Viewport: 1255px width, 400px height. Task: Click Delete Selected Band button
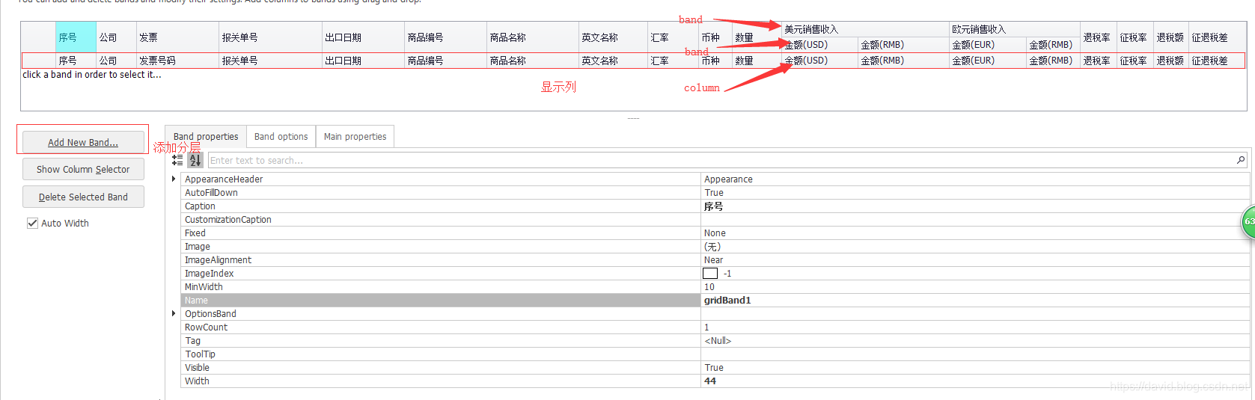pos(83,197)
